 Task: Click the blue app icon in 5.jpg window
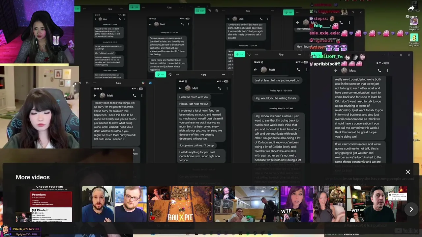point(150,83)
